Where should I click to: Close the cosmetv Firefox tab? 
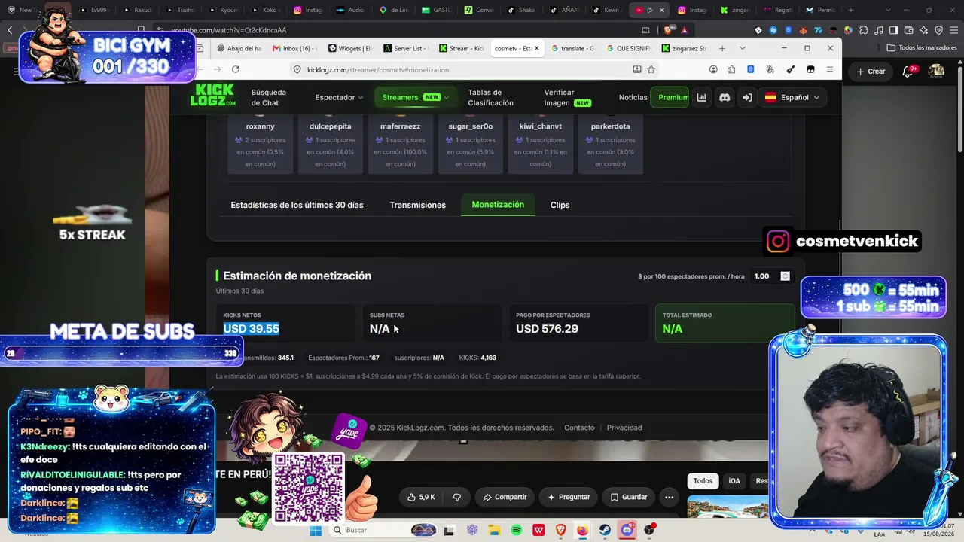(536, 48)
